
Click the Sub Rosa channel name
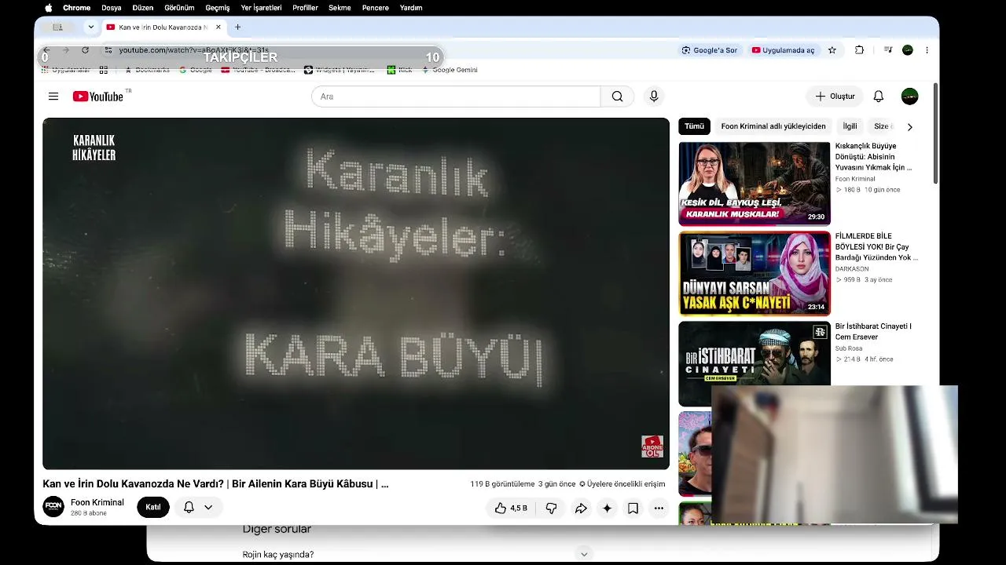(849, 348)
